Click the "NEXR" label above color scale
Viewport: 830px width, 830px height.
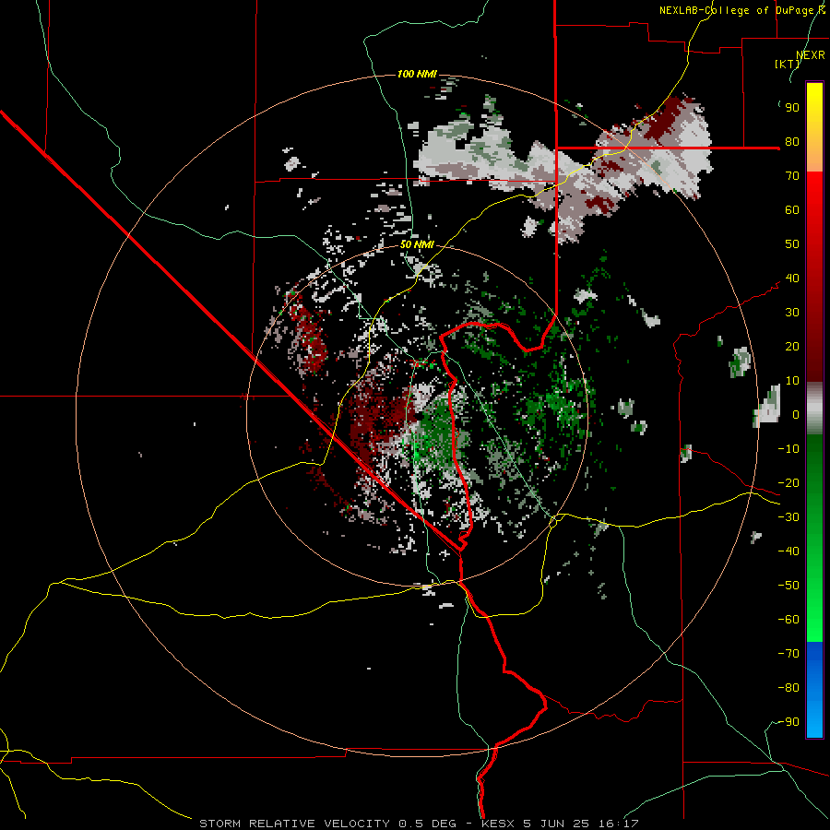[811, 55]
